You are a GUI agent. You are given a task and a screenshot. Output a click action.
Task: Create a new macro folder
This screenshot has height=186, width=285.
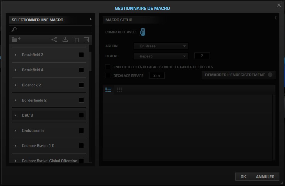[15, 39]
